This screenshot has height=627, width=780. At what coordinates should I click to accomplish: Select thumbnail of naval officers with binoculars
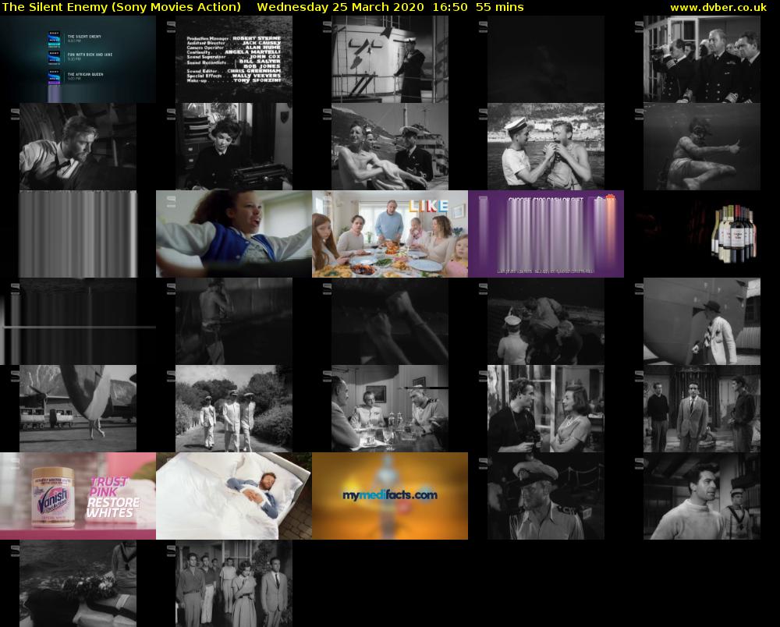(x=702, y=59)
